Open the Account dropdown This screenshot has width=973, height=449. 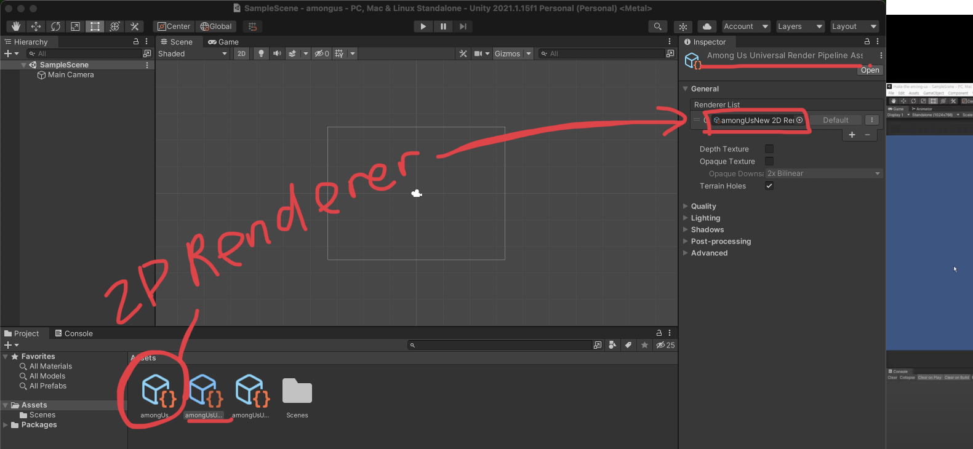point(746,26)
